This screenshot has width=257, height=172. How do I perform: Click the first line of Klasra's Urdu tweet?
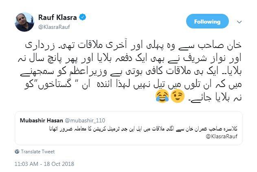[x=133, y=46]
